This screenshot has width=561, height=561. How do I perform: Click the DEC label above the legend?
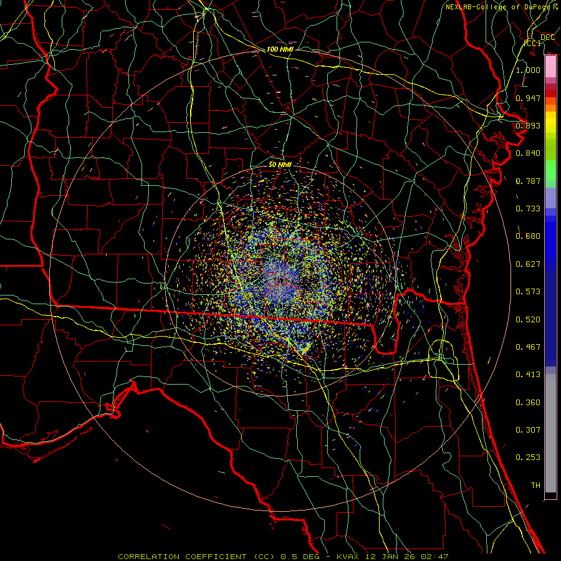pos(547,37)
